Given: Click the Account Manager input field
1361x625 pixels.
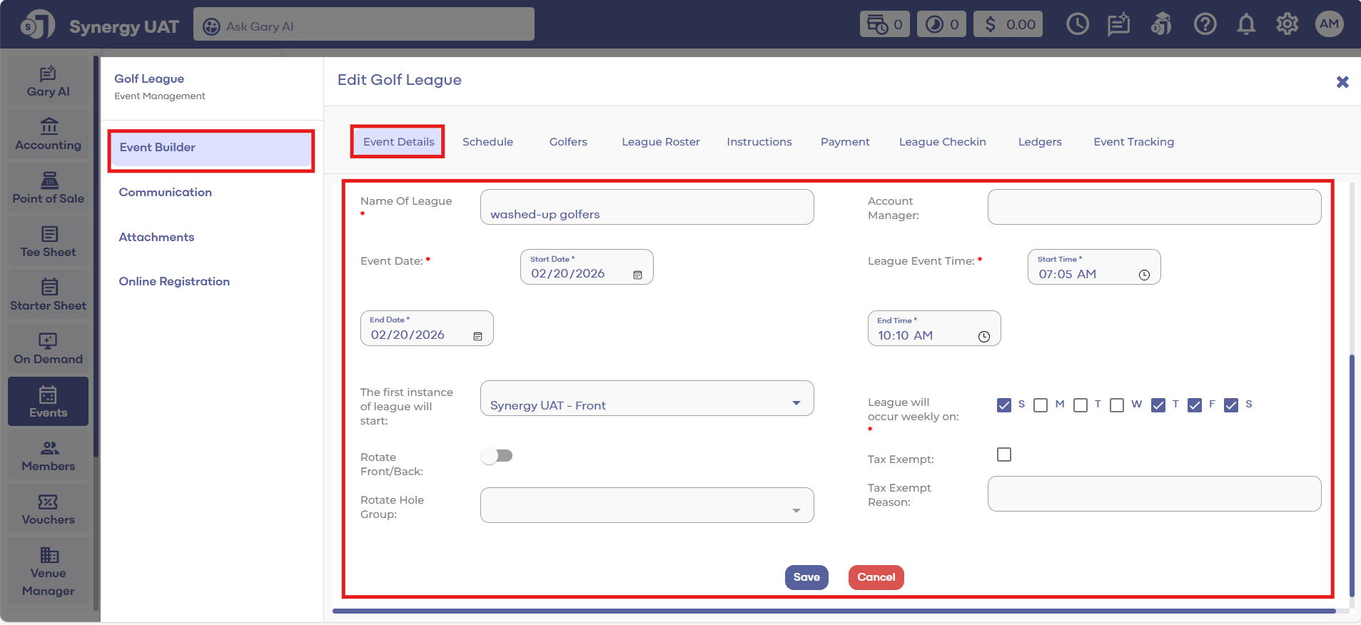Looking at the screenshot, I should click(1153, 208).
